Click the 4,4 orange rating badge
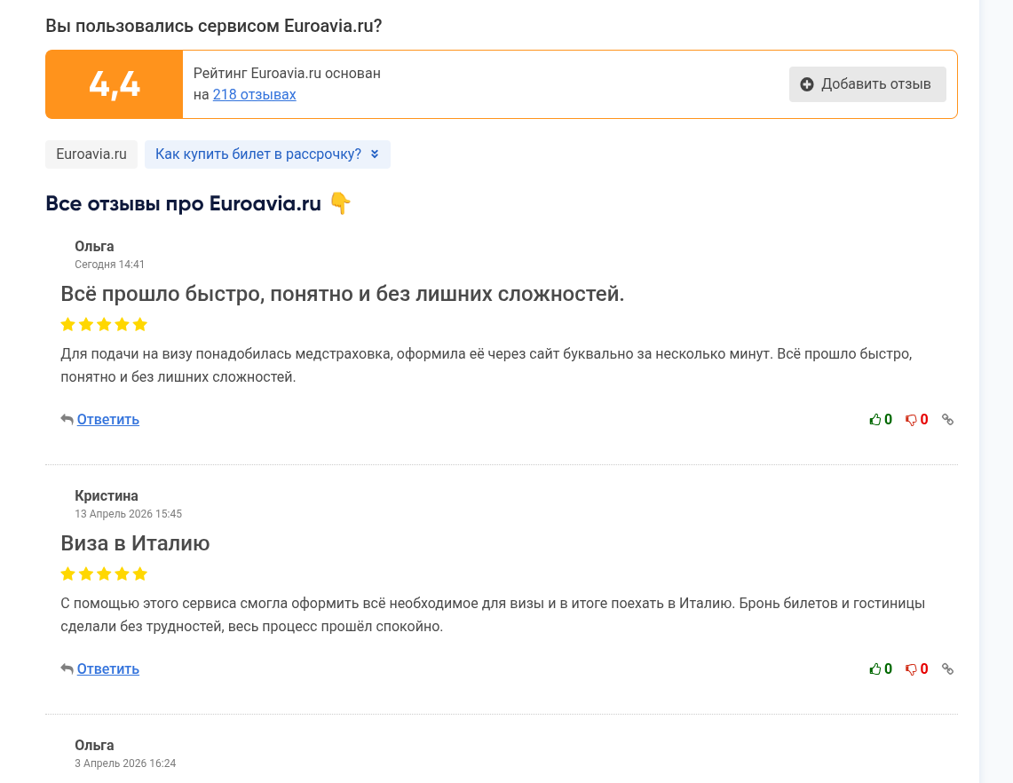Viewport: 1013px width, 783px height. [x=115, y=84]
